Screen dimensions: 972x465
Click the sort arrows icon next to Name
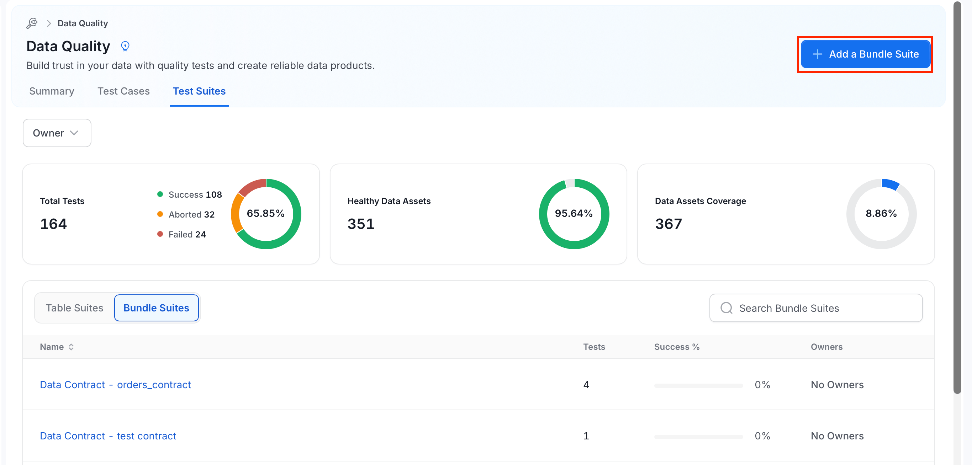[71, 347]
